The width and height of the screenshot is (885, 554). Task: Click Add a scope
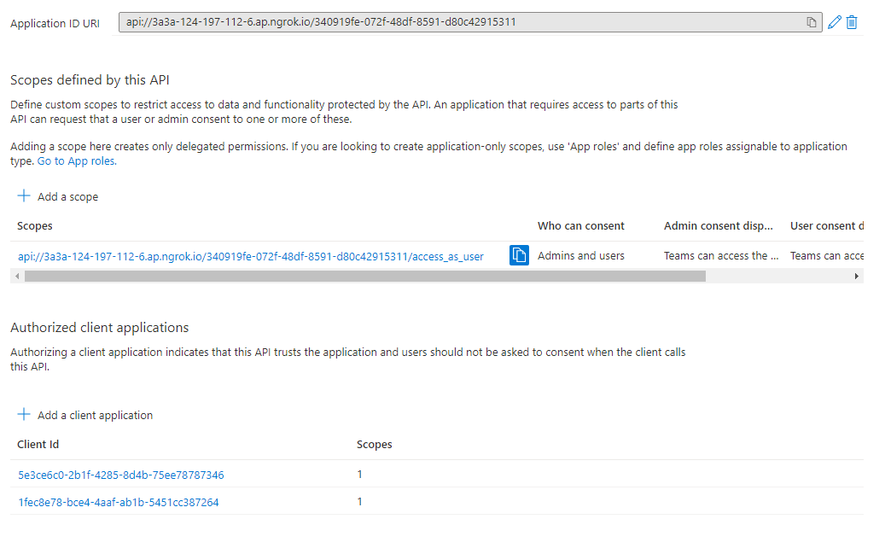point(67,196)
